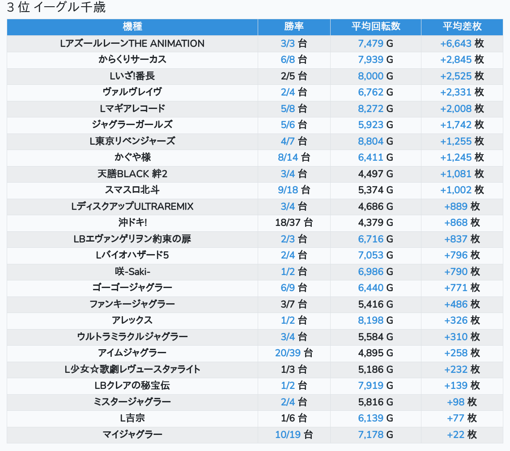Select アレックス machine name
The image size is (510, 451).
pyautogui.click(x=132, y=321)
